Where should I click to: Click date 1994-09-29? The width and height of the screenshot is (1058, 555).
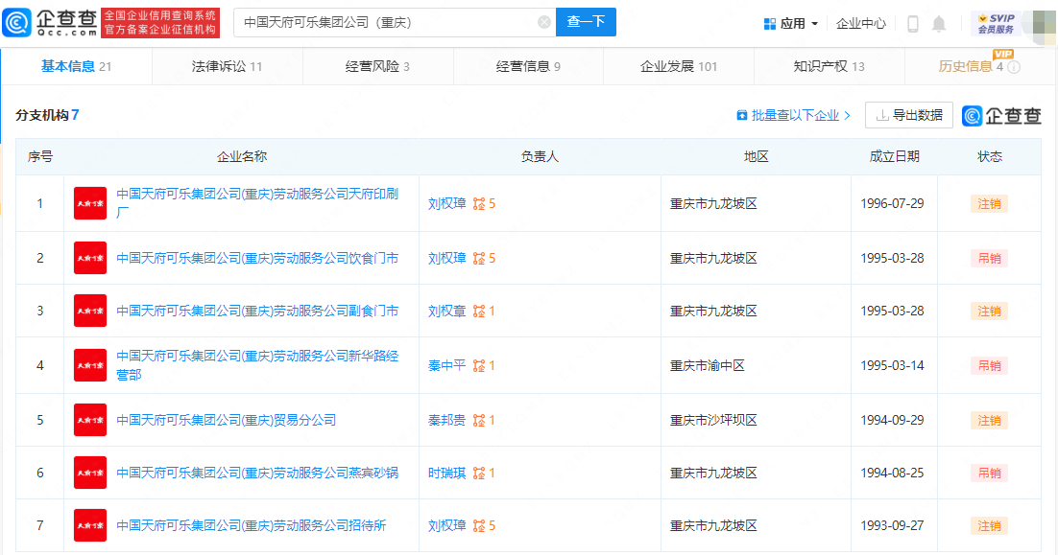(x=892, y=420)
